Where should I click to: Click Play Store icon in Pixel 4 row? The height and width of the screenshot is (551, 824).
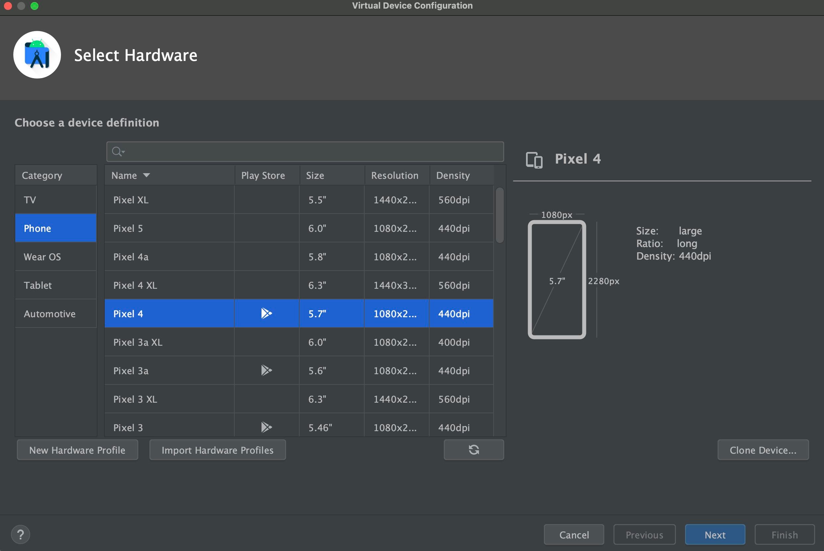point(266,313)
